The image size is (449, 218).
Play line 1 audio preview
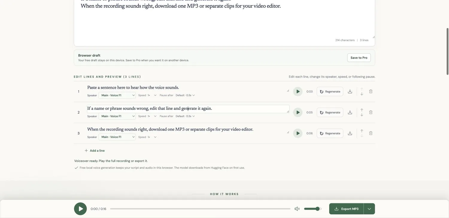(298, 92)
